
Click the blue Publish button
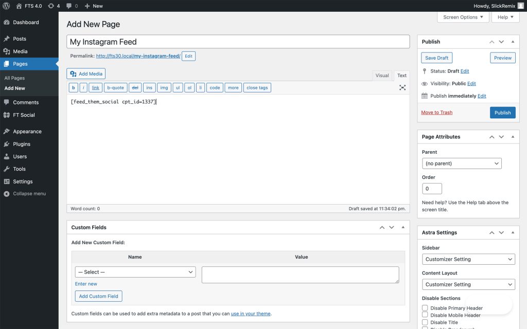point(502,113)
